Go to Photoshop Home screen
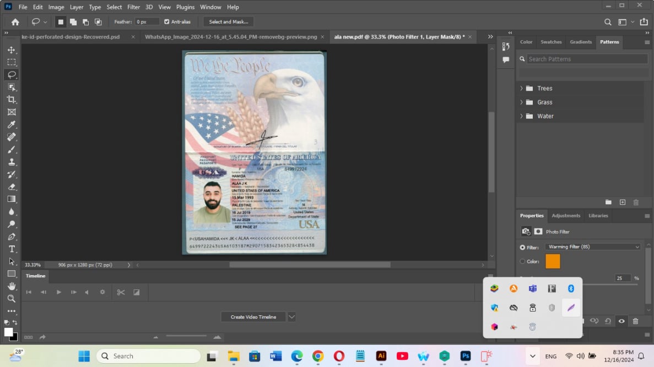Image resolution: width=654 pixels, height=367 pixels. [x=15, y=21]
